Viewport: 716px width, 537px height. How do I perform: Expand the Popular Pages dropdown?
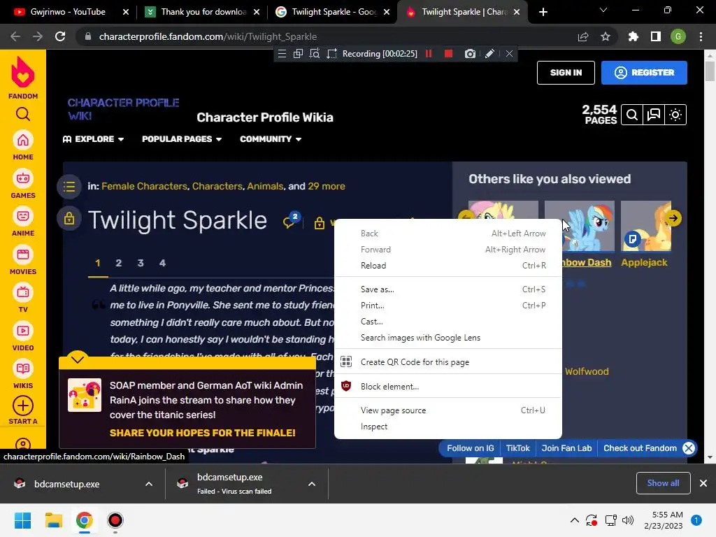(x=182, y=139)
